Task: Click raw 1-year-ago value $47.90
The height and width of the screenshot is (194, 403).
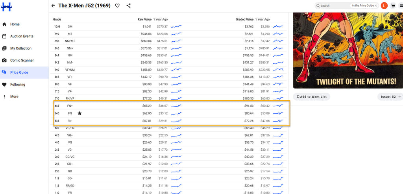Action: [163, 84]
